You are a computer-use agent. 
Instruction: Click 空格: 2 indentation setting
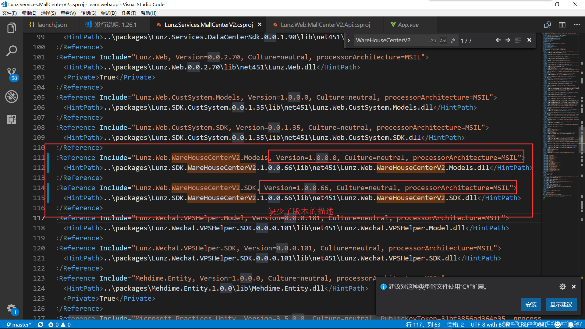coord(456,325)
